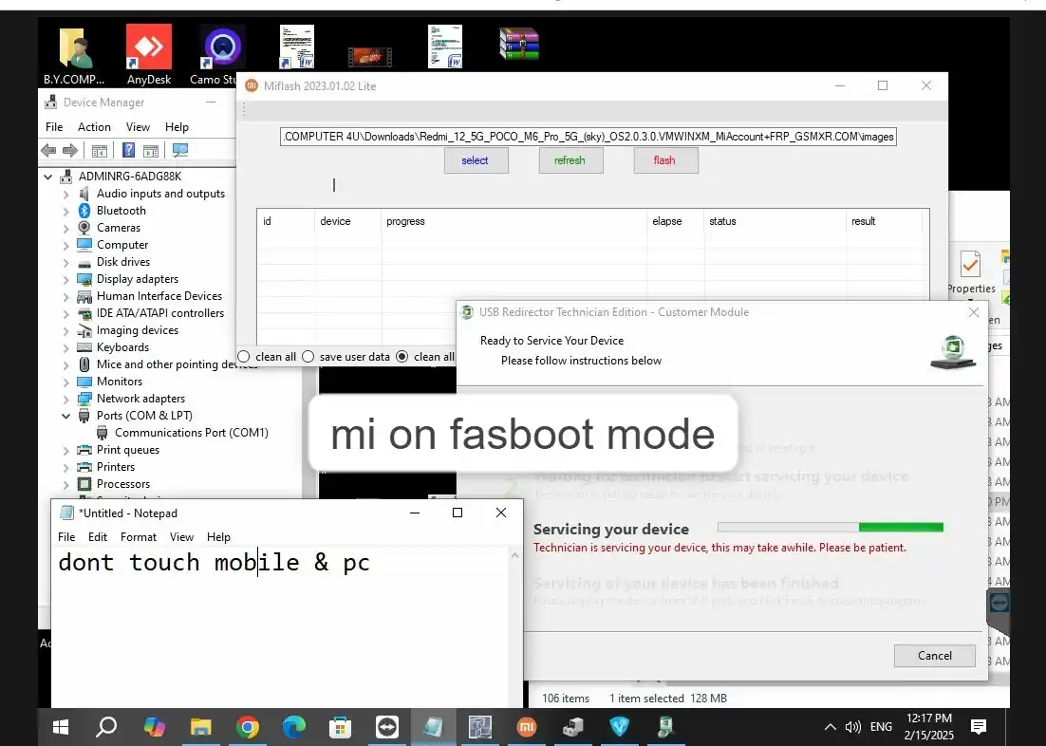
Task: Click Show/Hide Console Tree icon in Device Manager
Action: tap(100, 151)
